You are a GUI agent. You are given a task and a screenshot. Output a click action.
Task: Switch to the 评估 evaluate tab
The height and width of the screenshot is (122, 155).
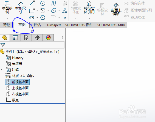(37, 25)
